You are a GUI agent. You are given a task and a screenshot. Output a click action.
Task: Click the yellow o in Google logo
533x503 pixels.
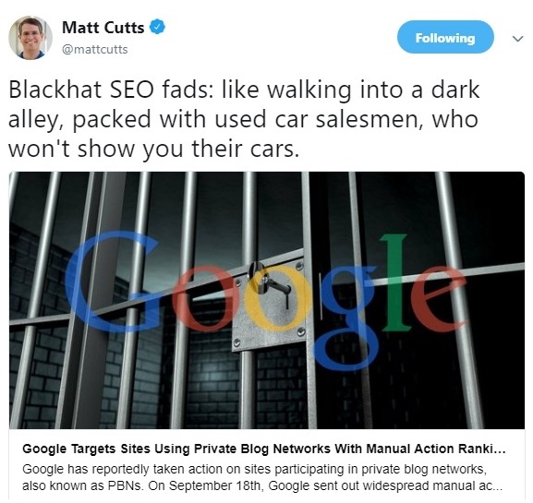pyautogui.click(x=273, y=299)
